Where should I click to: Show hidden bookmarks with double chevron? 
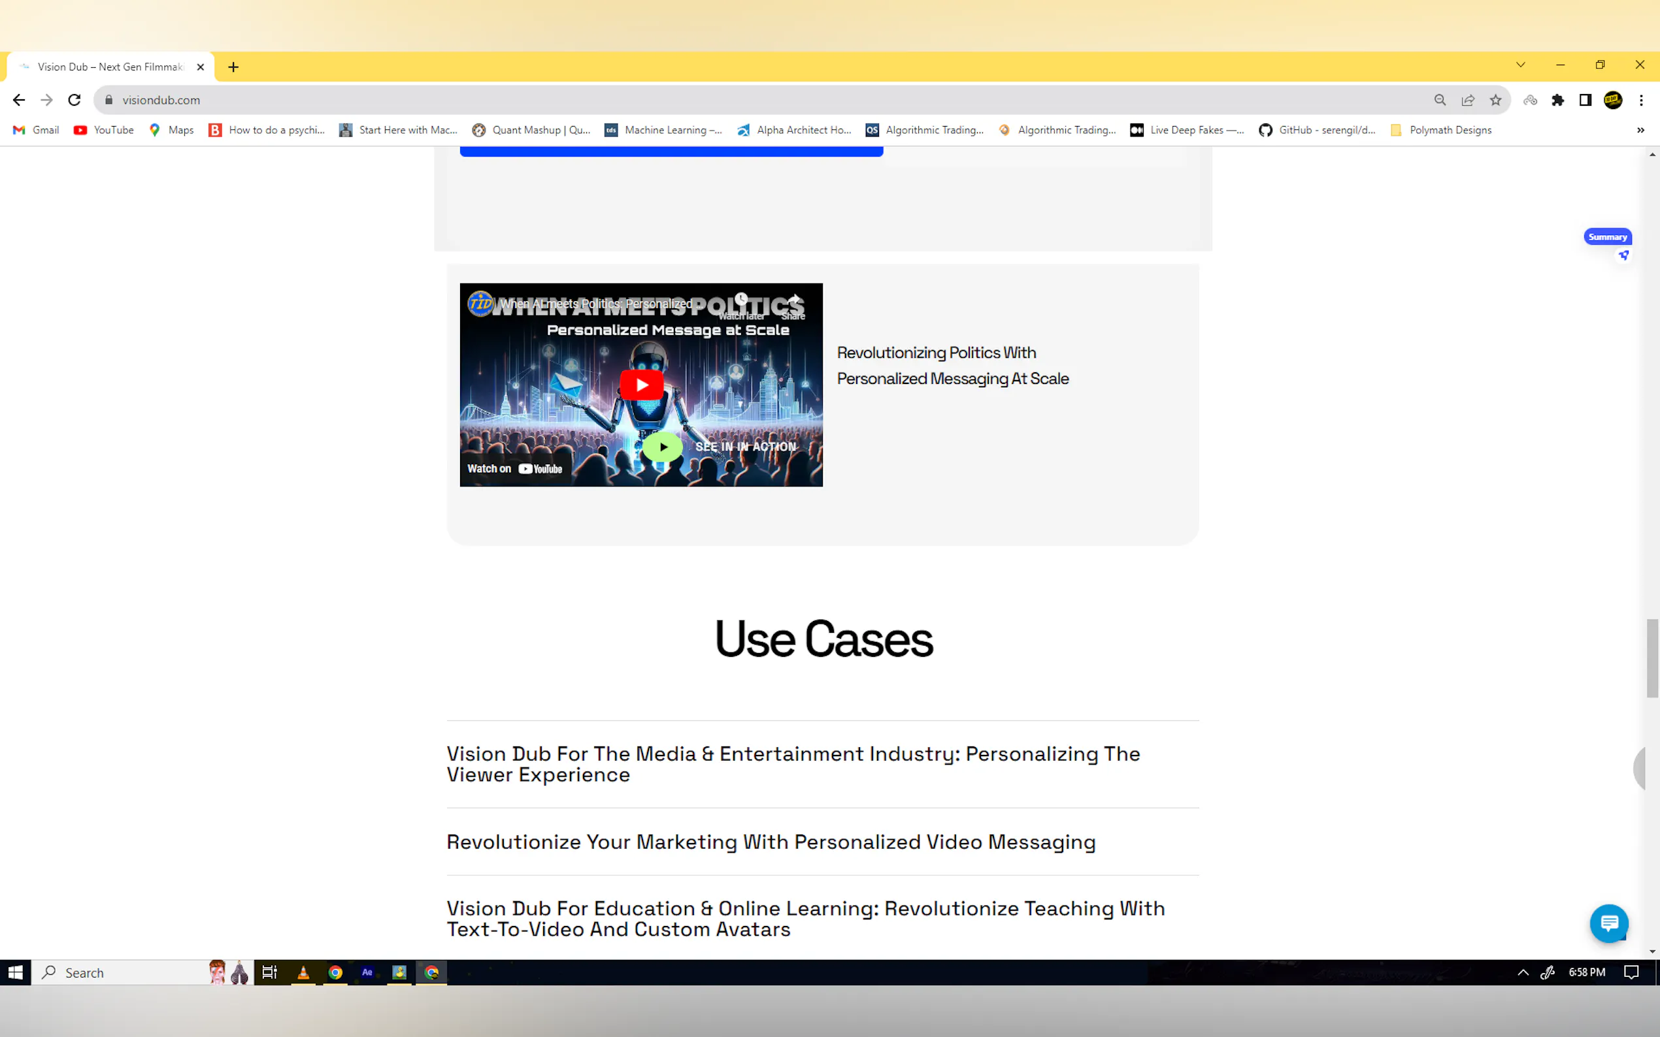click(x=1640, y=131)
